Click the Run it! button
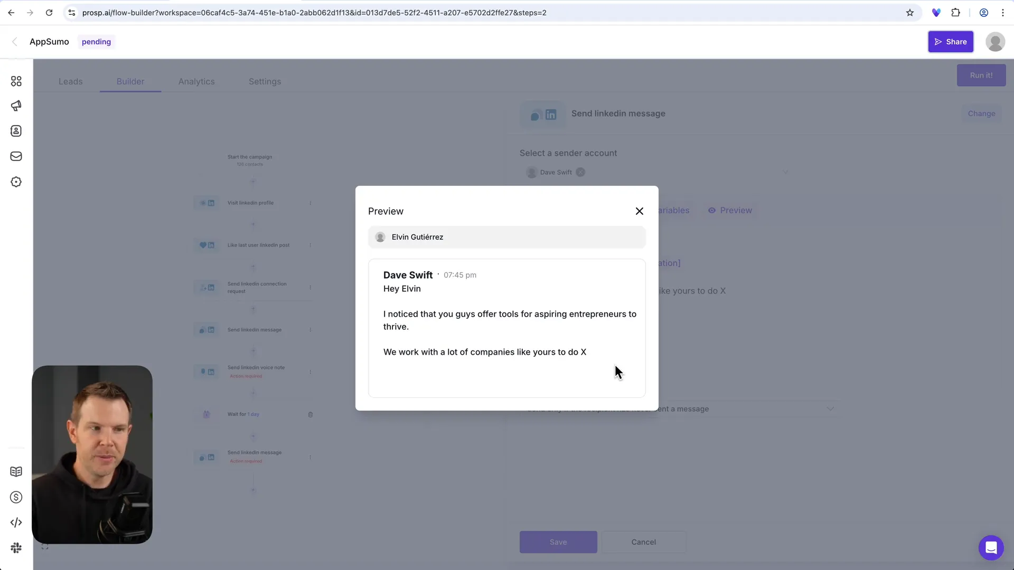This screenshot has height=570, width=1014. 981,75
